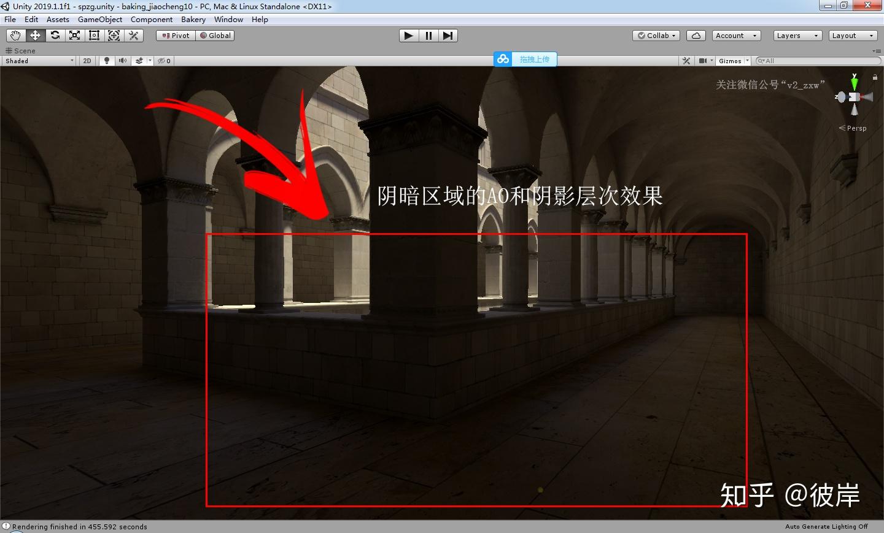884x533 pixels.
Task: Click the 拖拽上传 upload button
Action: tap(535, 59)
